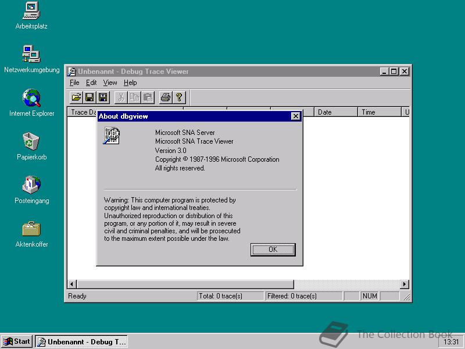Click OK in the About dbgview dialog
The height and width of the screenshot is (349, 465).
[x=273, y=250]
